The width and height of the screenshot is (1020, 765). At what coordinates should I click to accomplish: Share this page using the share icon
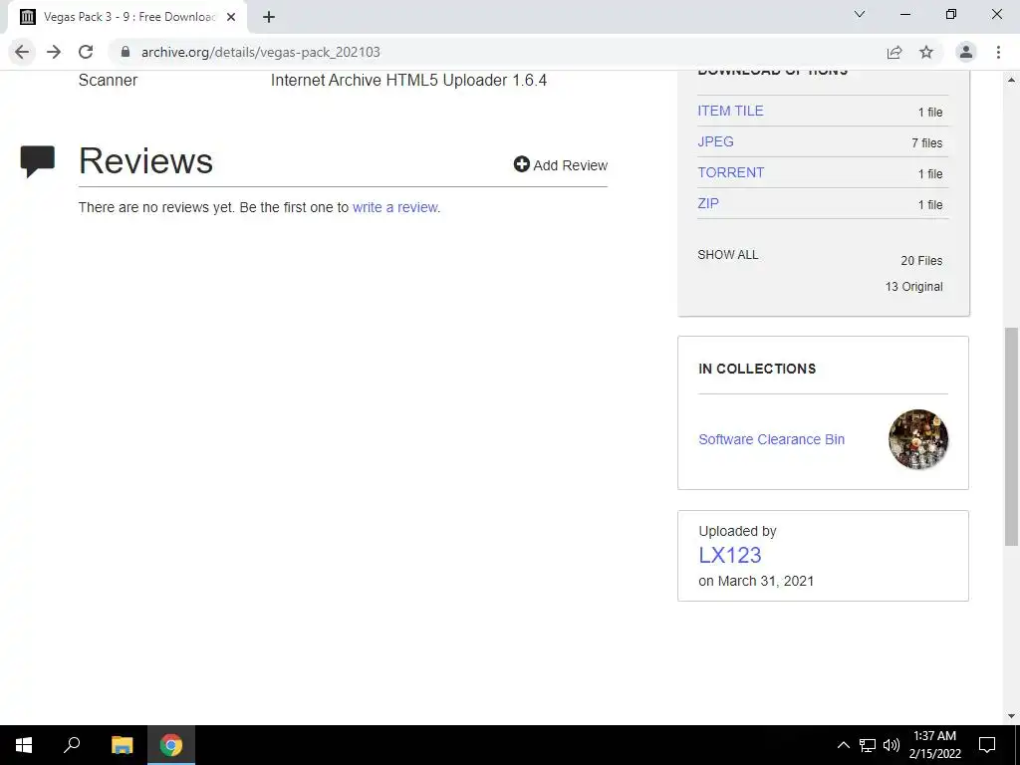(x=894, y=52)
